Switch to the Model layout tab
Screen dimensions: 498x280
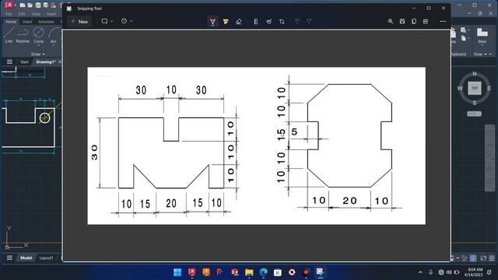click(x=26, y=257)
